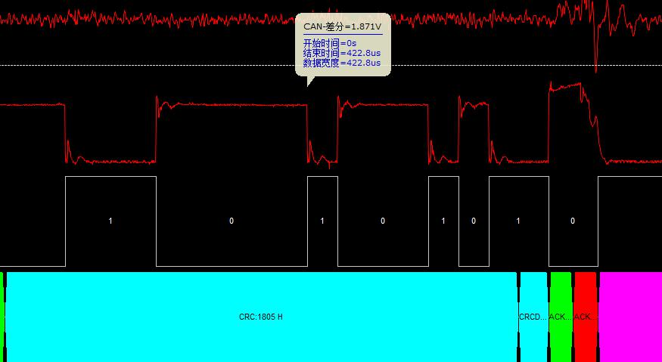The width and height of the screenshot is (662, 362).
Task: Click the last decoded 1 bit box
Action: click(x=518, y=221)
